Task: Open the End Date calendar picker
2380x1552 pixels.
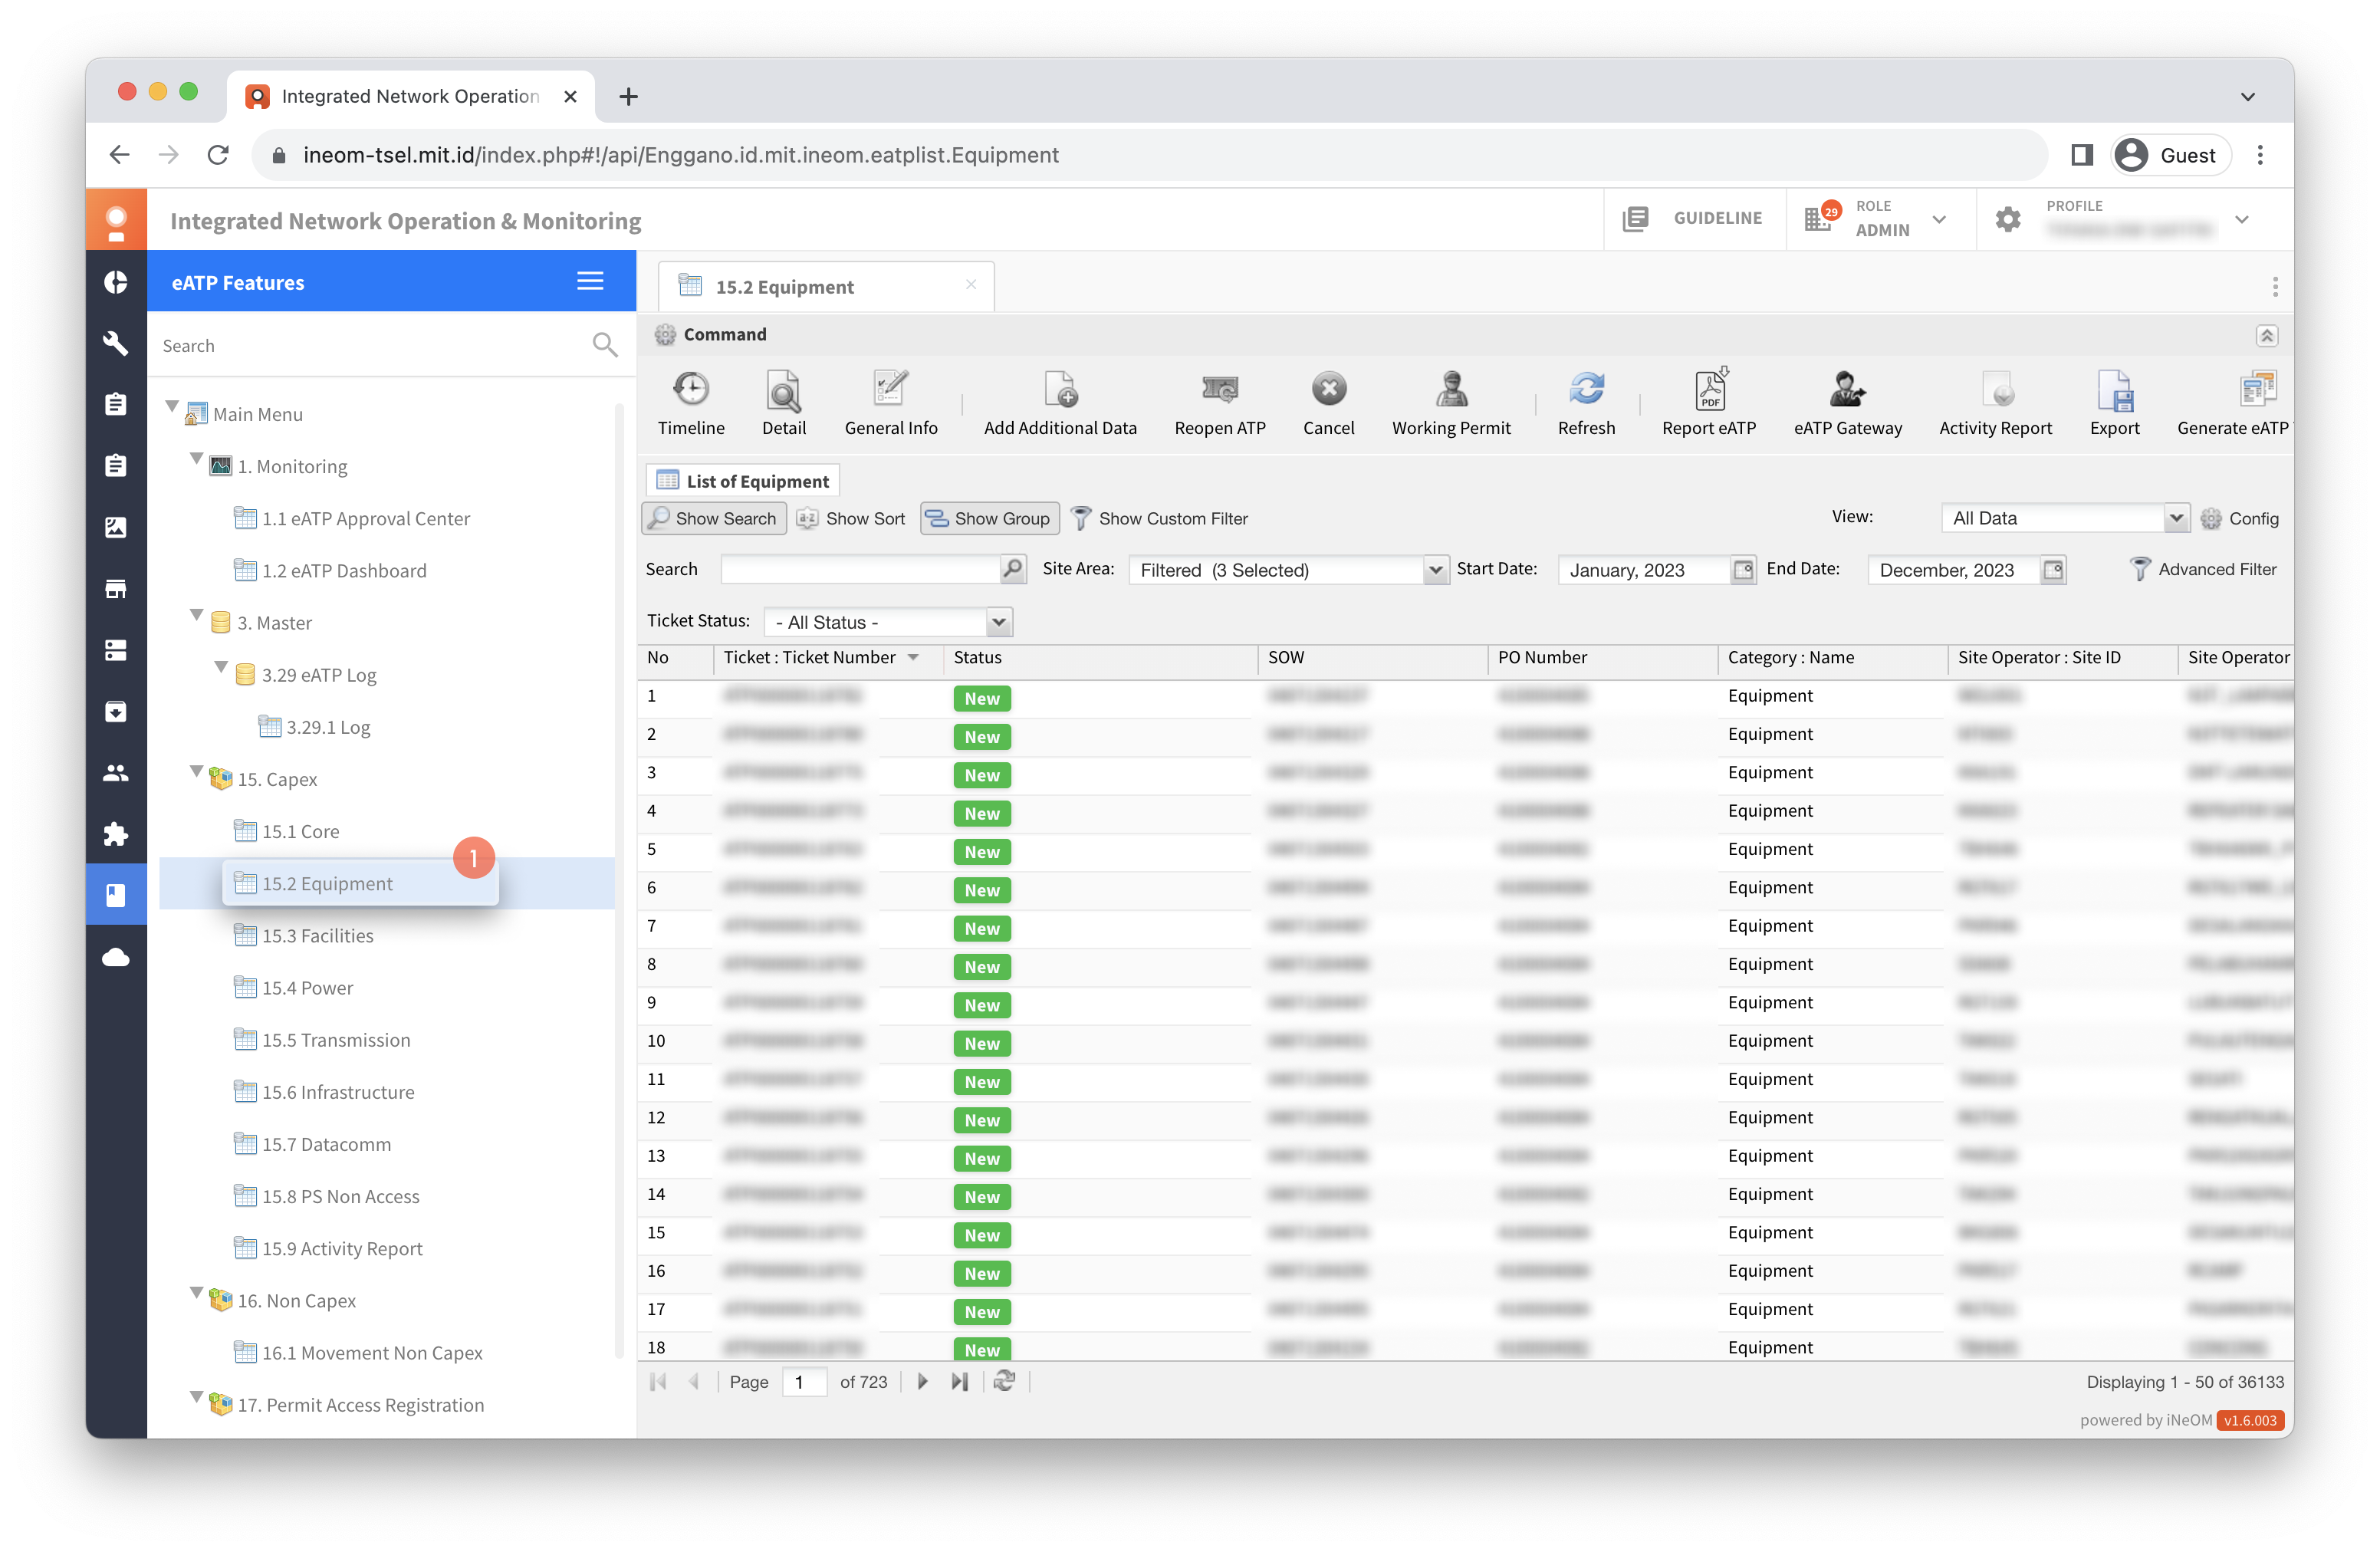Action: [2053, 569]
